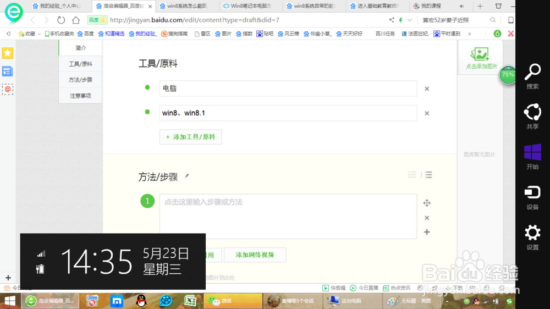The height and width of the screenshot is (309, 550).
Task: Close the 高级编辑器 tab
Action: pos(150,6)
